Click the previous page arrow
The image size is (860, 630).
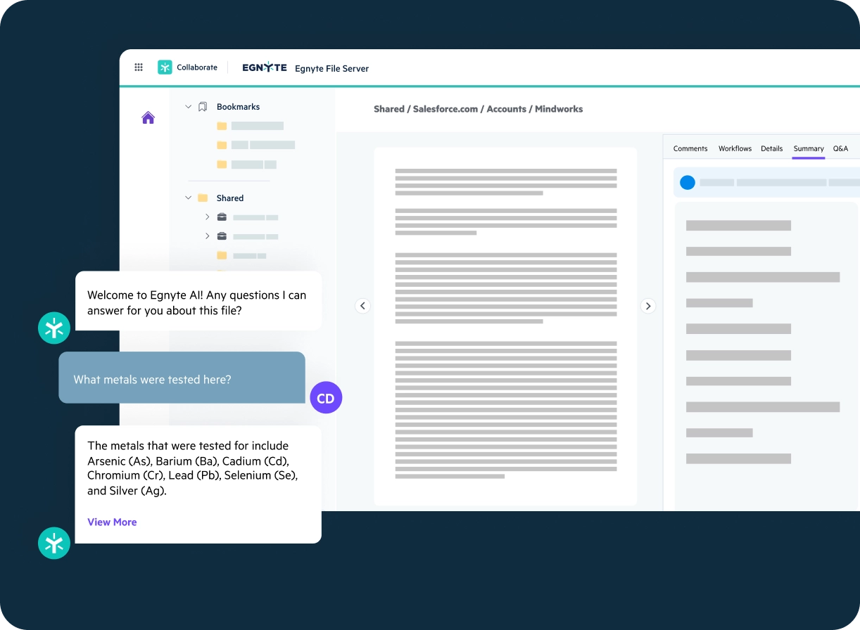(x=363, y=306)
